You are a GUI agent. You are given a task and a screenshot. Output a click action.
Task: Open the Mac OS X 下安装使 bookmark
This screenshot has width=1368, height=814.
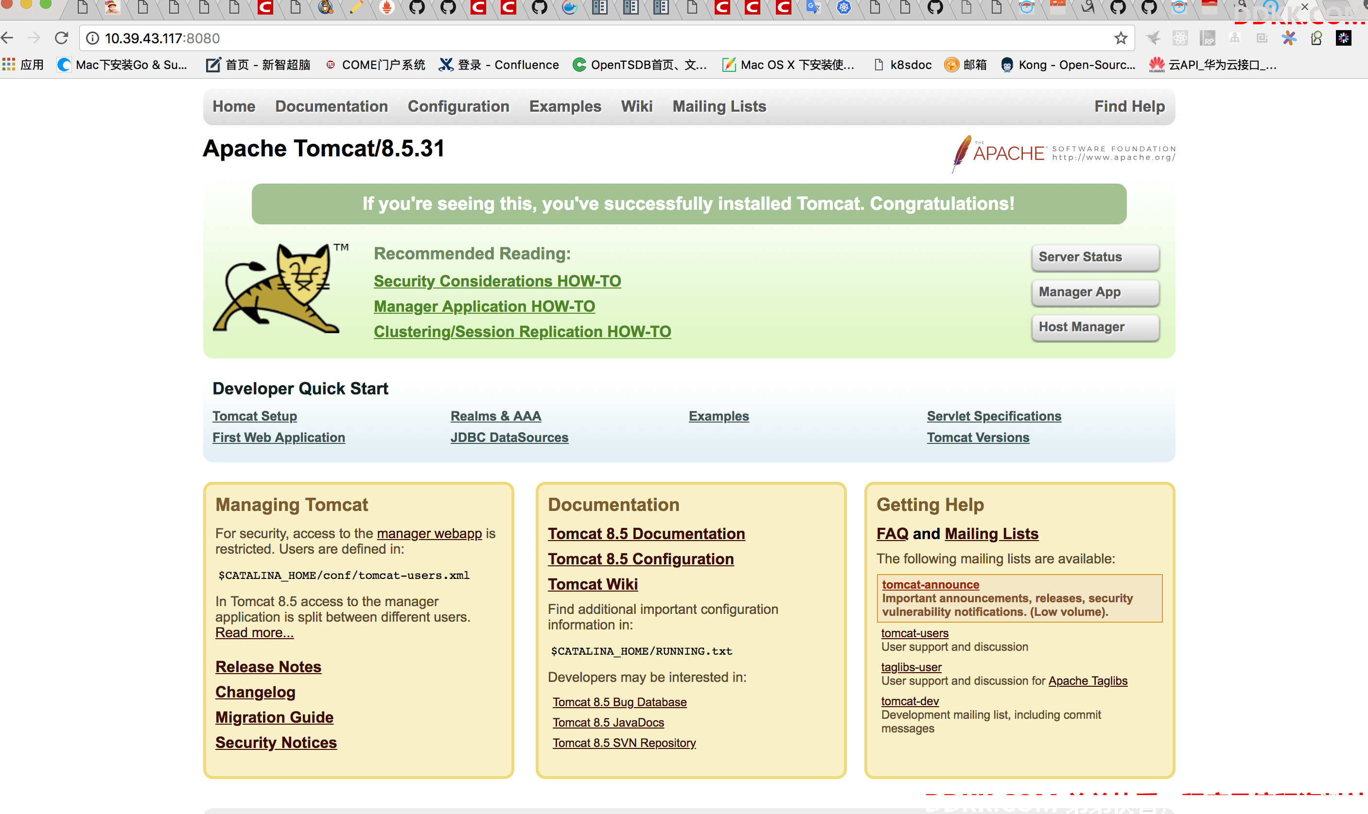pyautogui.click(x=788, y=65)
